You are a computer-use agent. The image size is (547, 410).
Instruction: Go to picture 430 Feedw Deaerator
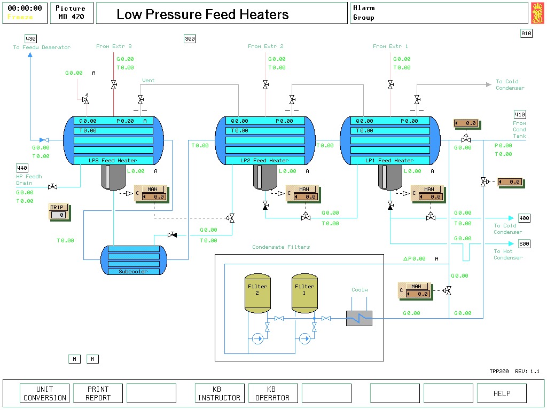click(x=30, y=38)
